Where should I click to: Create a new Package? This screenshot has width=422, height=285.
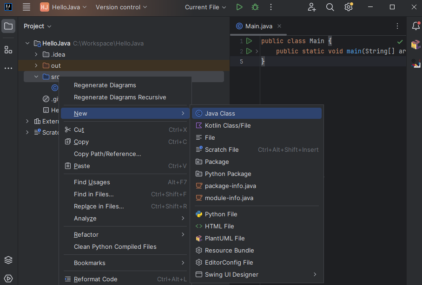(257, 162)
